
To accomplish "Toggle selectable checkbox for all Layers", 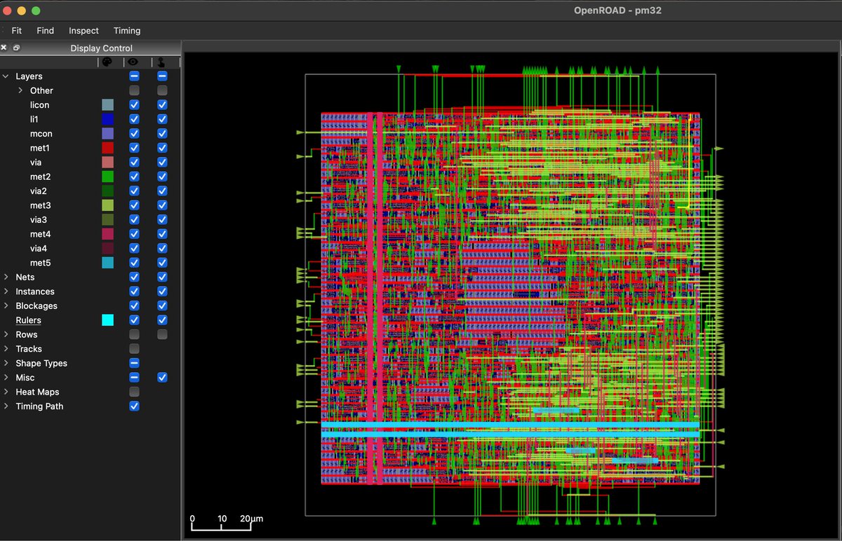I will (162, 76).
